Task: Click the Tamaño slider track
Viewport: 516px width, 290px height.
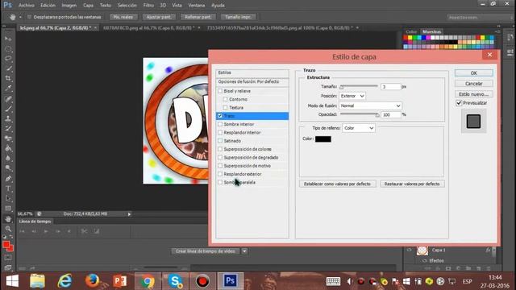Action: [x=359, y=86]
